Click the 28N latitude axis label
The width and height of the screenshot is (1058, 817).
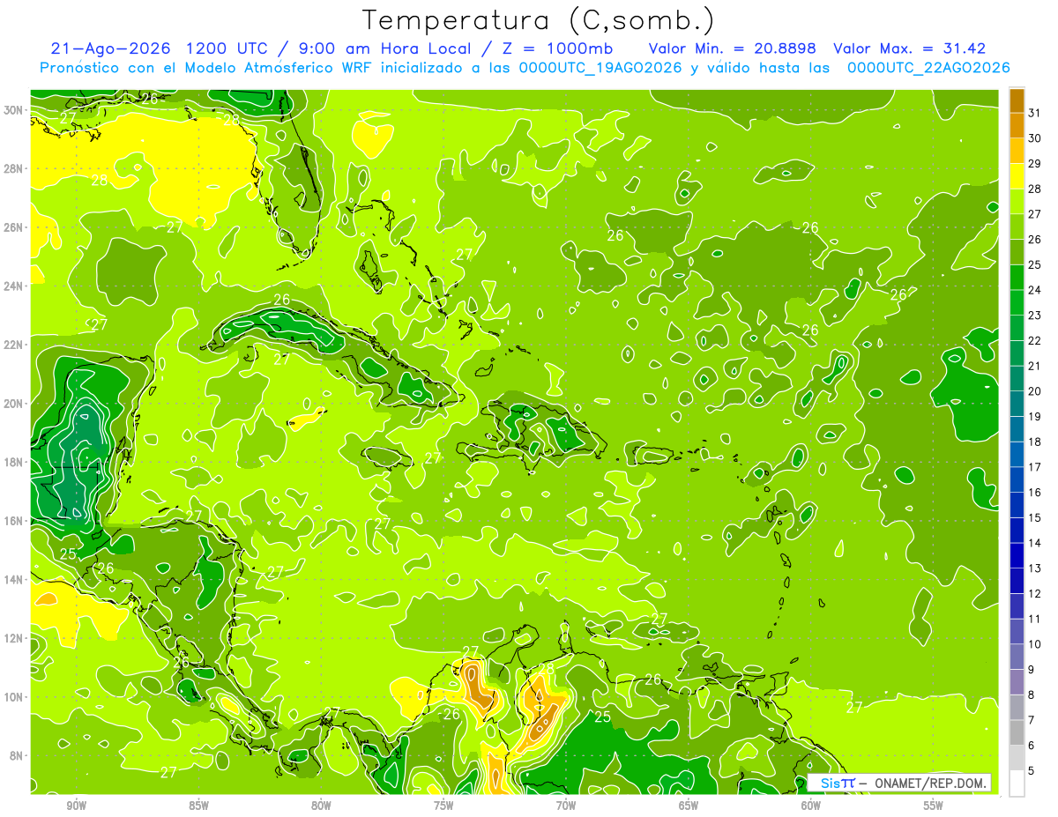tap(15, 168)
